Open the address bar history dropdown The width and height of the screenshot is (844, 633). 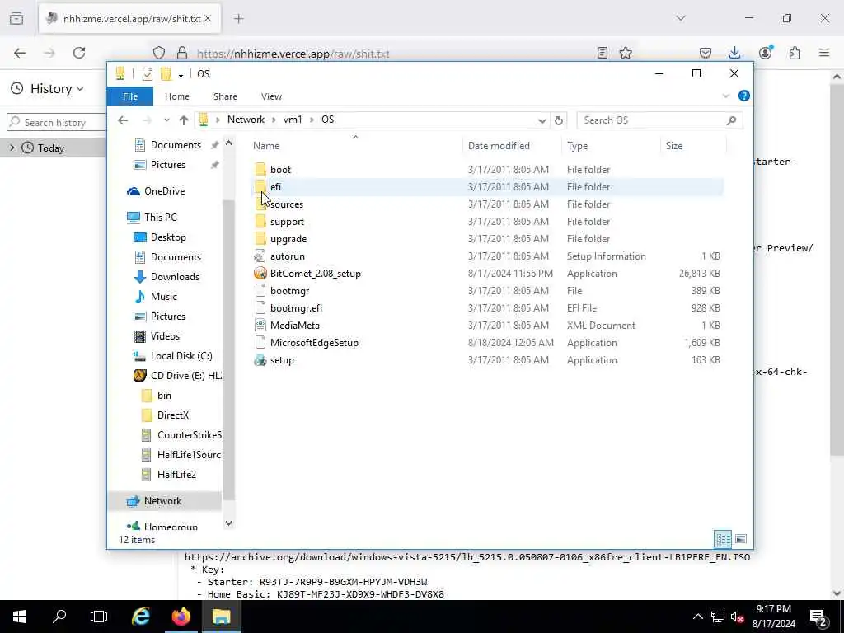point(542,120)
